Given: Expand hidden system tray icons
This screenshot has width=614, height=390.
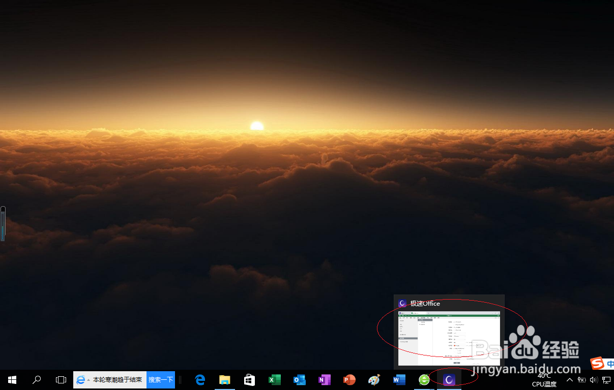Looking at the screenshot, I should point(570,380).
